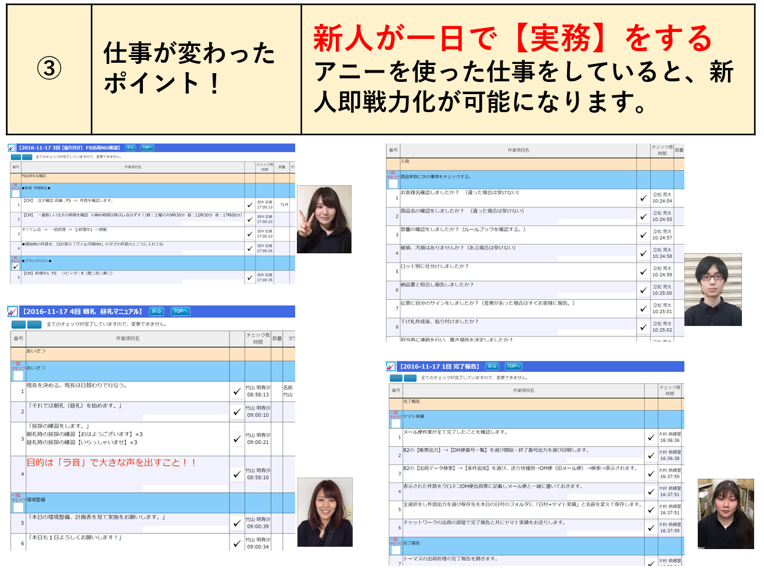Click the checkmark logo icon beside the 朝礼 昼礼マニュアル title
Screen dimensions: 764x581
click(12, 311)
